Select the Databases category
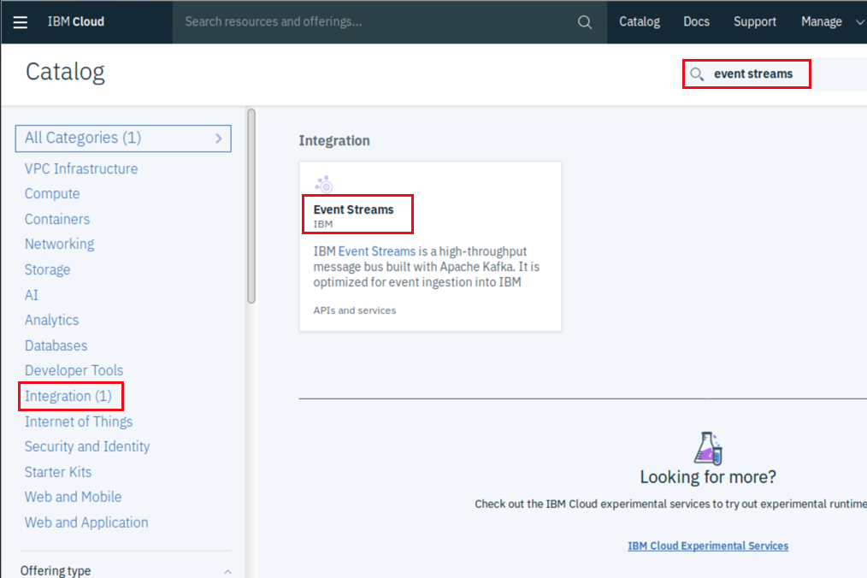Viewport: 867px width, 578px height. pyautogui.click(x=56, y=345)
